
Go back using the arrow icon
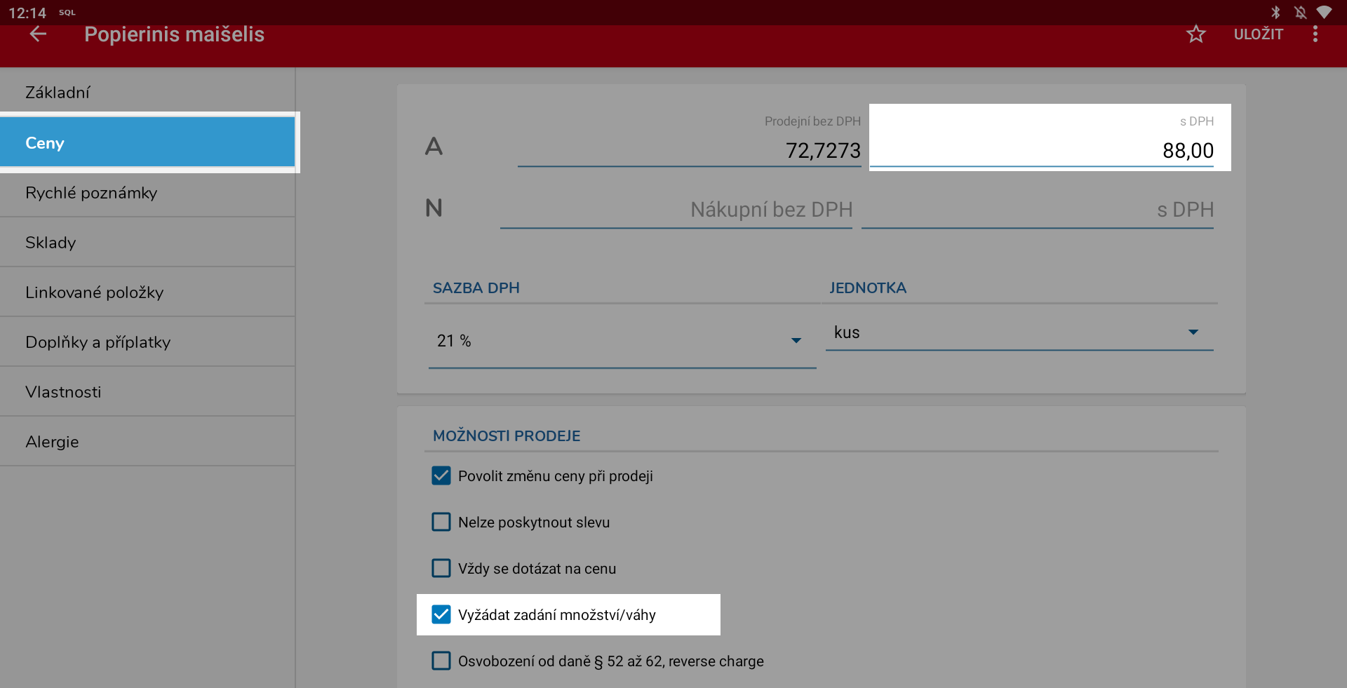(x=38, y=34)
